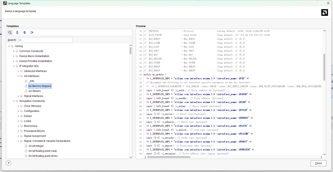This screenshot has width=333, height=172.
Task: Click the AMD logo in header
Action: click(x=325, y=13)
